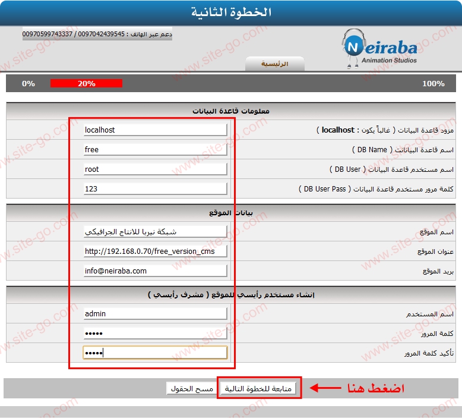Click the كلمة المرور password field

point(155,333)
